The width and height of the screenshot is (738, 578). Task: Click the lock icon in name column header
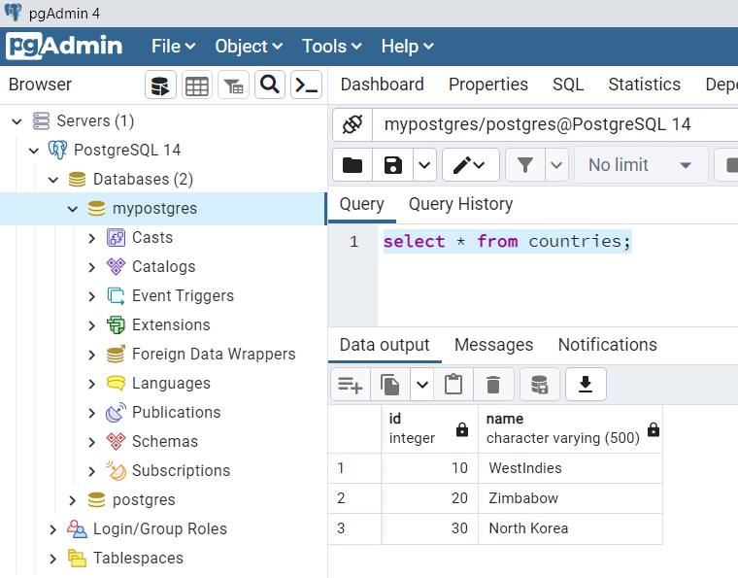point(654,429)
